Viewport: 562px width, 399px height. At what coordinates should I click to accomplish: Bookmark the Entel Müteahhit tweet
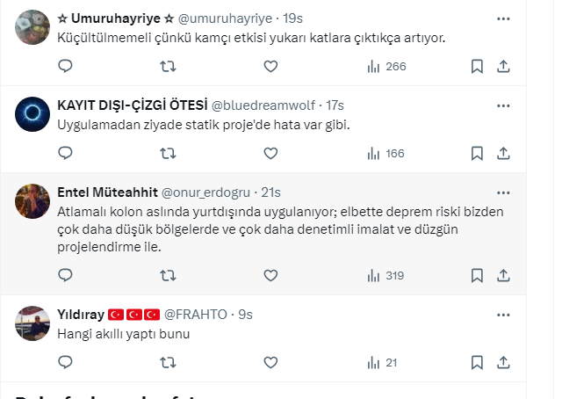pos(477,275)
